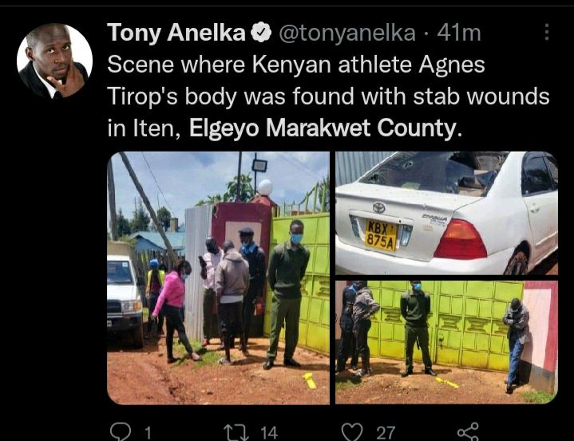Click the retweet count 14

click(x=269, y=432)
